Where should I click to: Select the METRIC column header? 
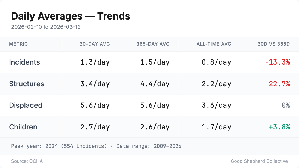[18, 44]
